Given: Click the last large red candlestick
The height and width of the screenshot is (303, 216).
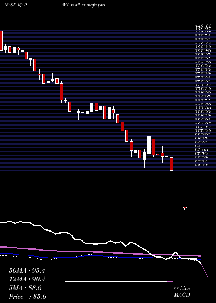Looking at the screenshot, I should tap(172, 164).
